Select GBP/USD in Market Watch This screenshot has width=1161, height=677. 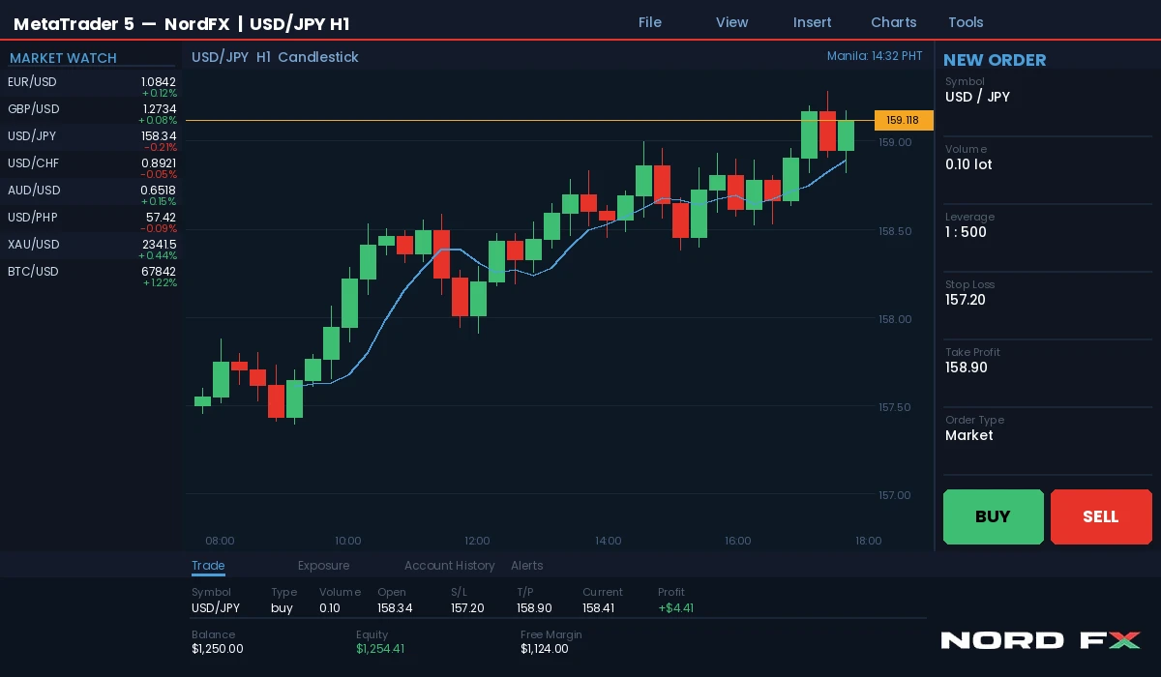[x=92, y=112]
